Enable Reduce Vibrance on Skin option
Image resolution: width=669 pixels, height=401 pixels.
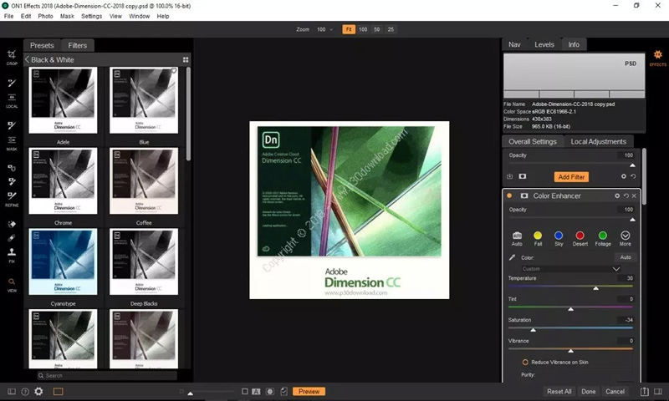tap(525, 363)
